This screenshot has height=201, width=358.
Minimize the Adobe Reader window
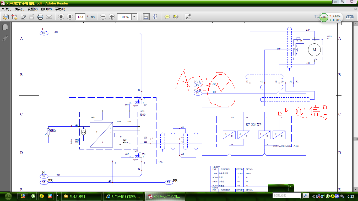(336, 2)
